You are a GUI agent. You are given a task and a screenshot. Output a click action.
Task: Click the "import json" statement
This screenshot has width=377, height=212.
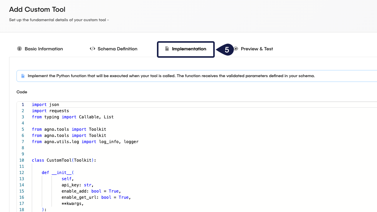[x=45, y=105]
